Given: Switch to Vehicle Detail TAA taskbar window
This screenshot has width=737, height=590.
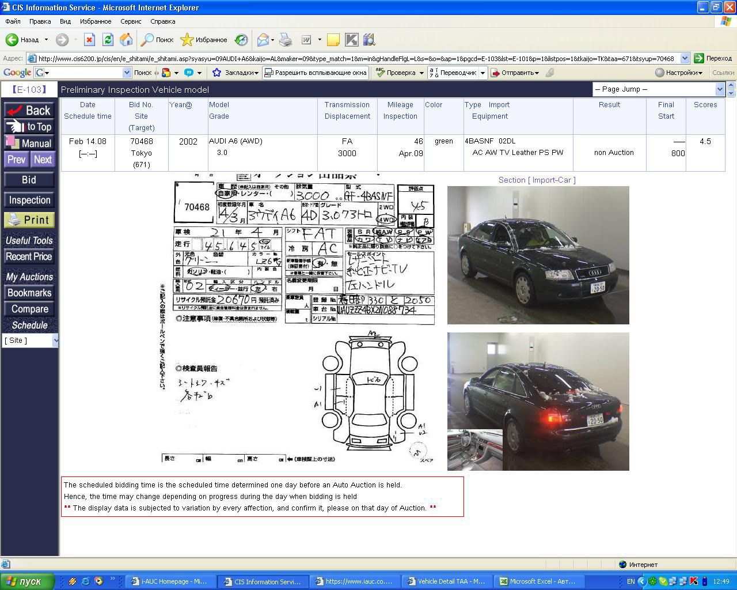Looking at the screenshot, I should (449, 581).
